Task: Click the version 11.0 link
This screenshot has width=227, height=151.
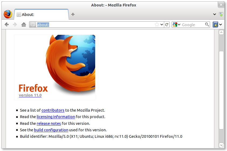Action: (x=30, y=95)
